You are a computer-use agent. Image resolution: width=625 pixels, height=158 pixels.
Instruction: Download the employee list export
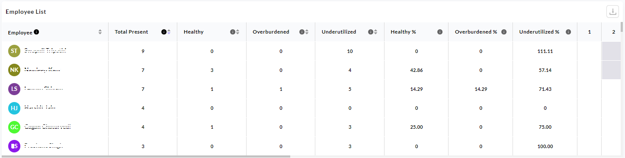click(x=612, y=12)
